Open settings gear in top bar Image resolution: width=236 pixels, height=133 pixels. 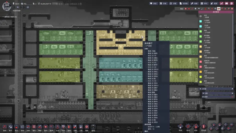point(231,4)
